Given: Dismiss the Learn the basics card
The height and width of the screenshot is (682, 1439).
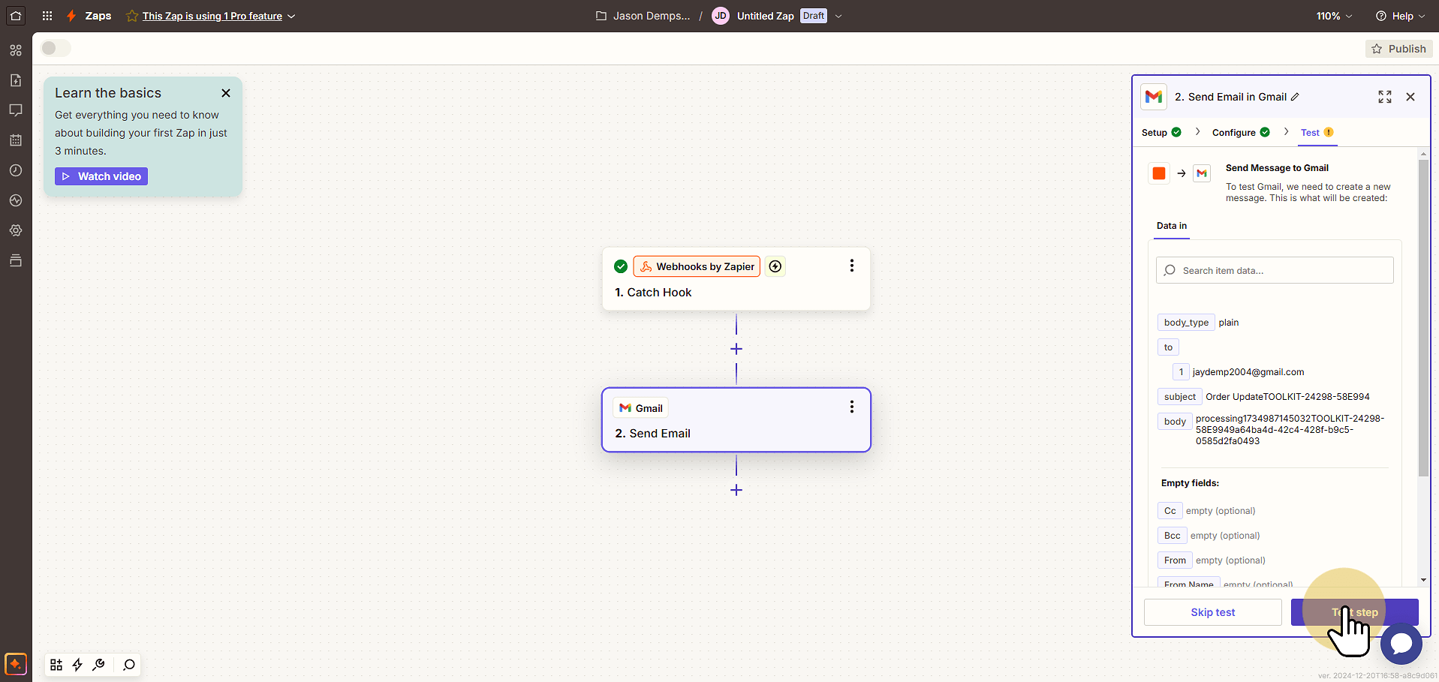Looking at the screenshot, I should coord(226,93).
